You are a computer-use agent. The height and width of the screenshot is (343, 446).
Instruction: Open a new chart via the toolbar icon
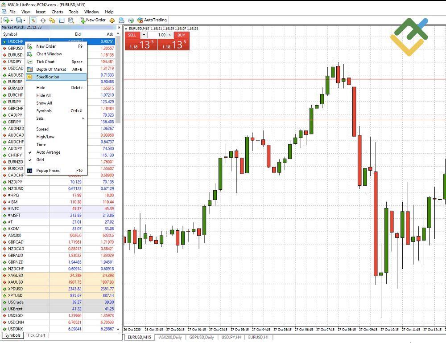(5, 20)
